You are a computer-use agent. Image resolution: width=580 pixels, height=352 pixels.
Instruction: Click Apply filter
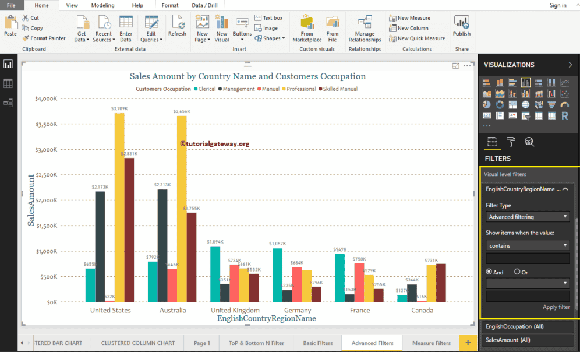pyautogui.click(x=556, y=307)
